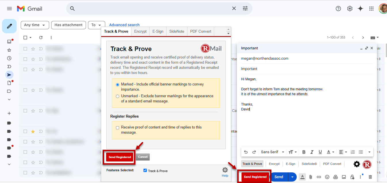Insert photo icon in compose
Screen dimensions: 387x183
(344, 177)
